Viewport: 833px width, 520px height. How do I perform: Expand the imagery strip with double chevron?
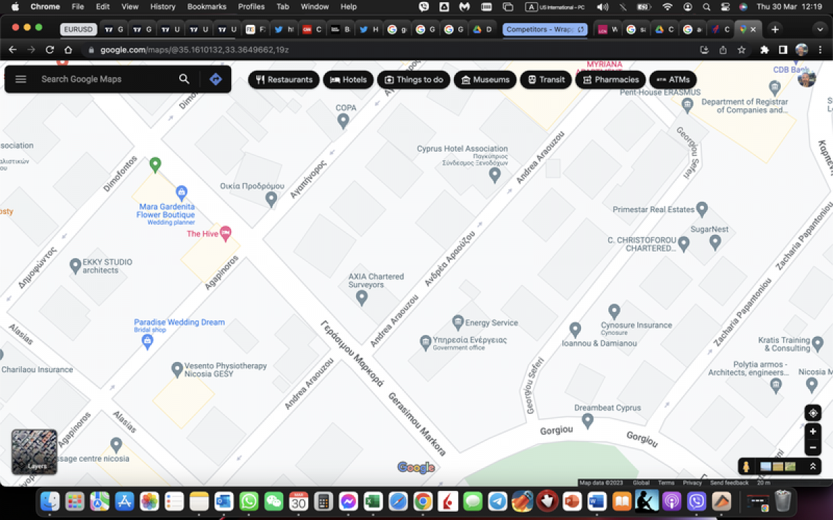point(812,467)
